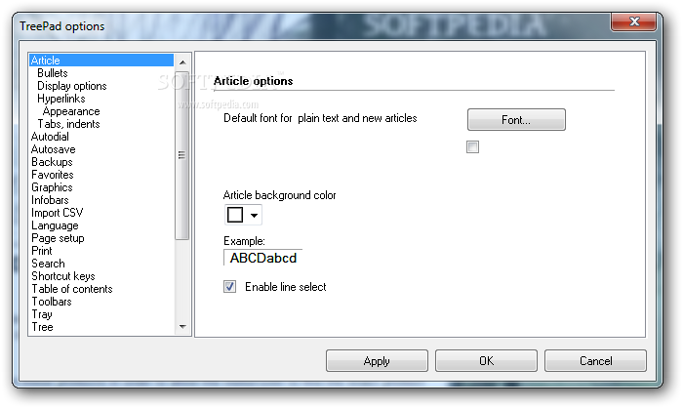This screenshot has height=408, width=683.
Task: Click the scroll up arrow in options list
Action: pos(182,62)
